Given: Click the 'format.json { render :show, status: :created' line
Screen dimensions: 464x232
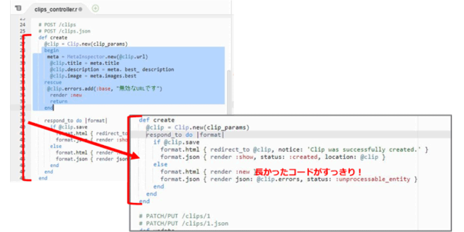Looking at the screenshot, I should [x=273, y=157].
